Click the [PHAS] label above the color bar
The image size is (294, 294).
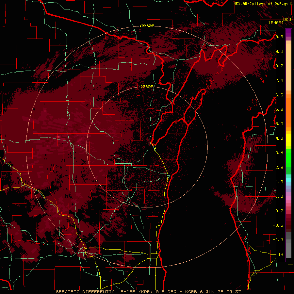pos(276,23)
